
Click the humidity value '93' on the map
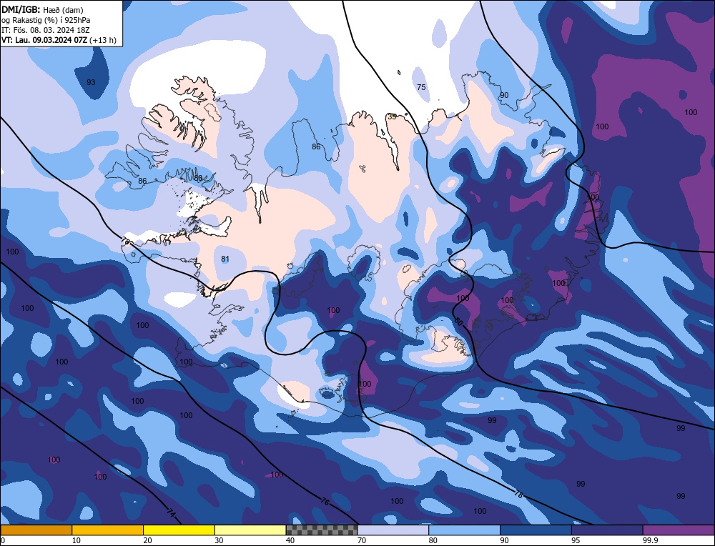point(91,82)
